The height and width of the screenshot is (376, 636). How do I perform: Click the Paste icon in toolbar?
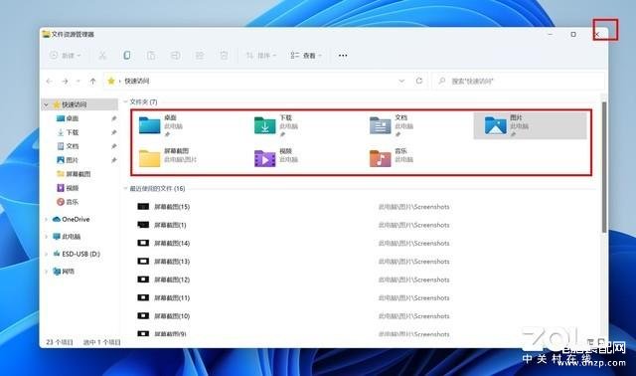coord(151,56)
